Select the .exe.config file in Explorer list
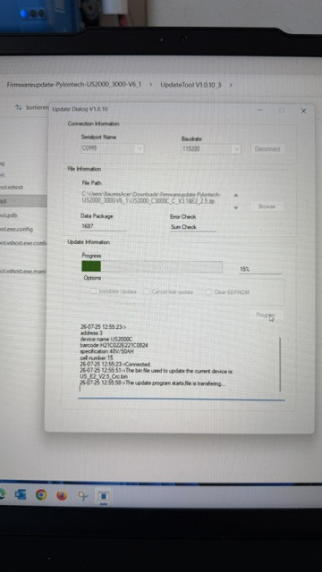This screenshot has height=572, width=322. pyautogui.click(x=16, y=229)
